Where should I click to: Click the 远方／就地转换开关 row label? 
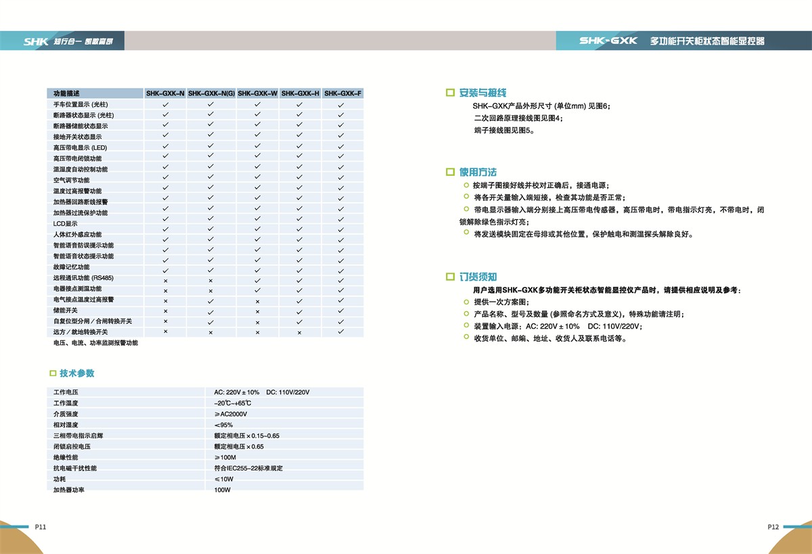[x=81, y=332]
